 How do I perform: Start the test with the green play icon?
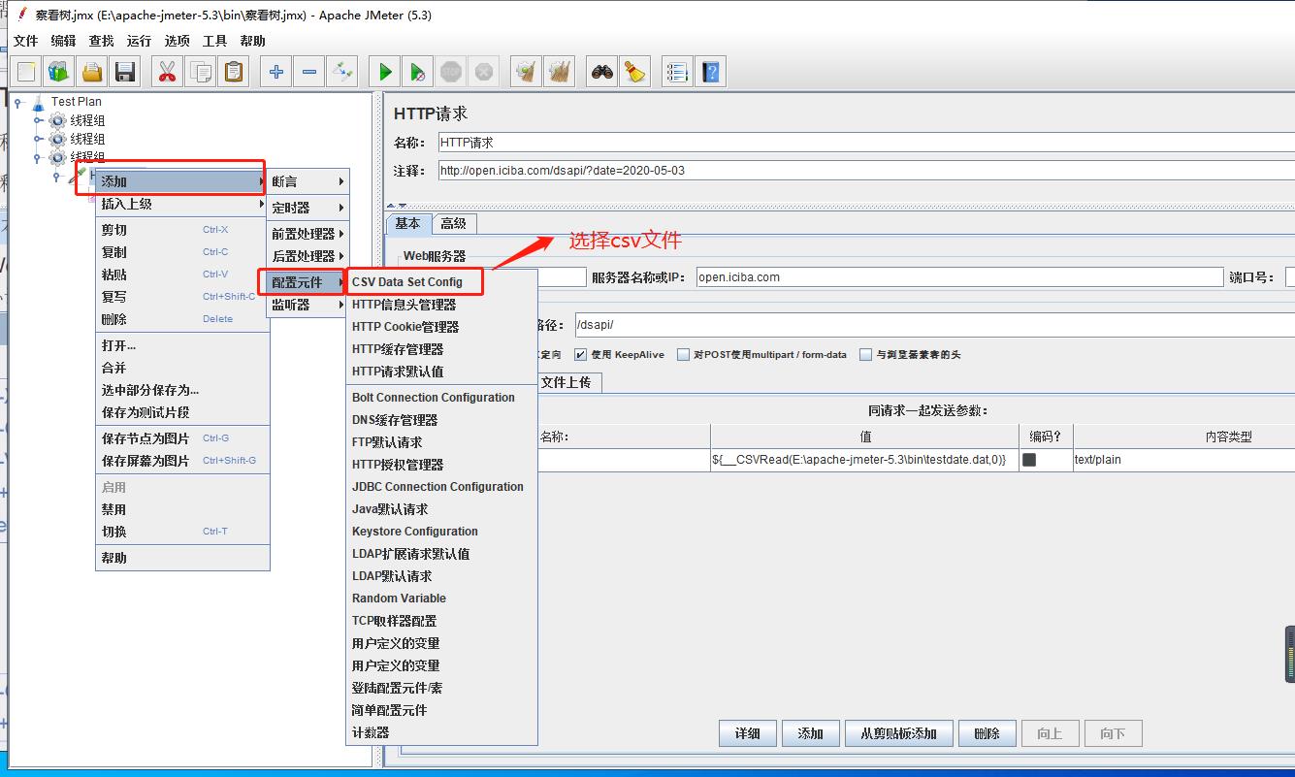click(385, 72)
